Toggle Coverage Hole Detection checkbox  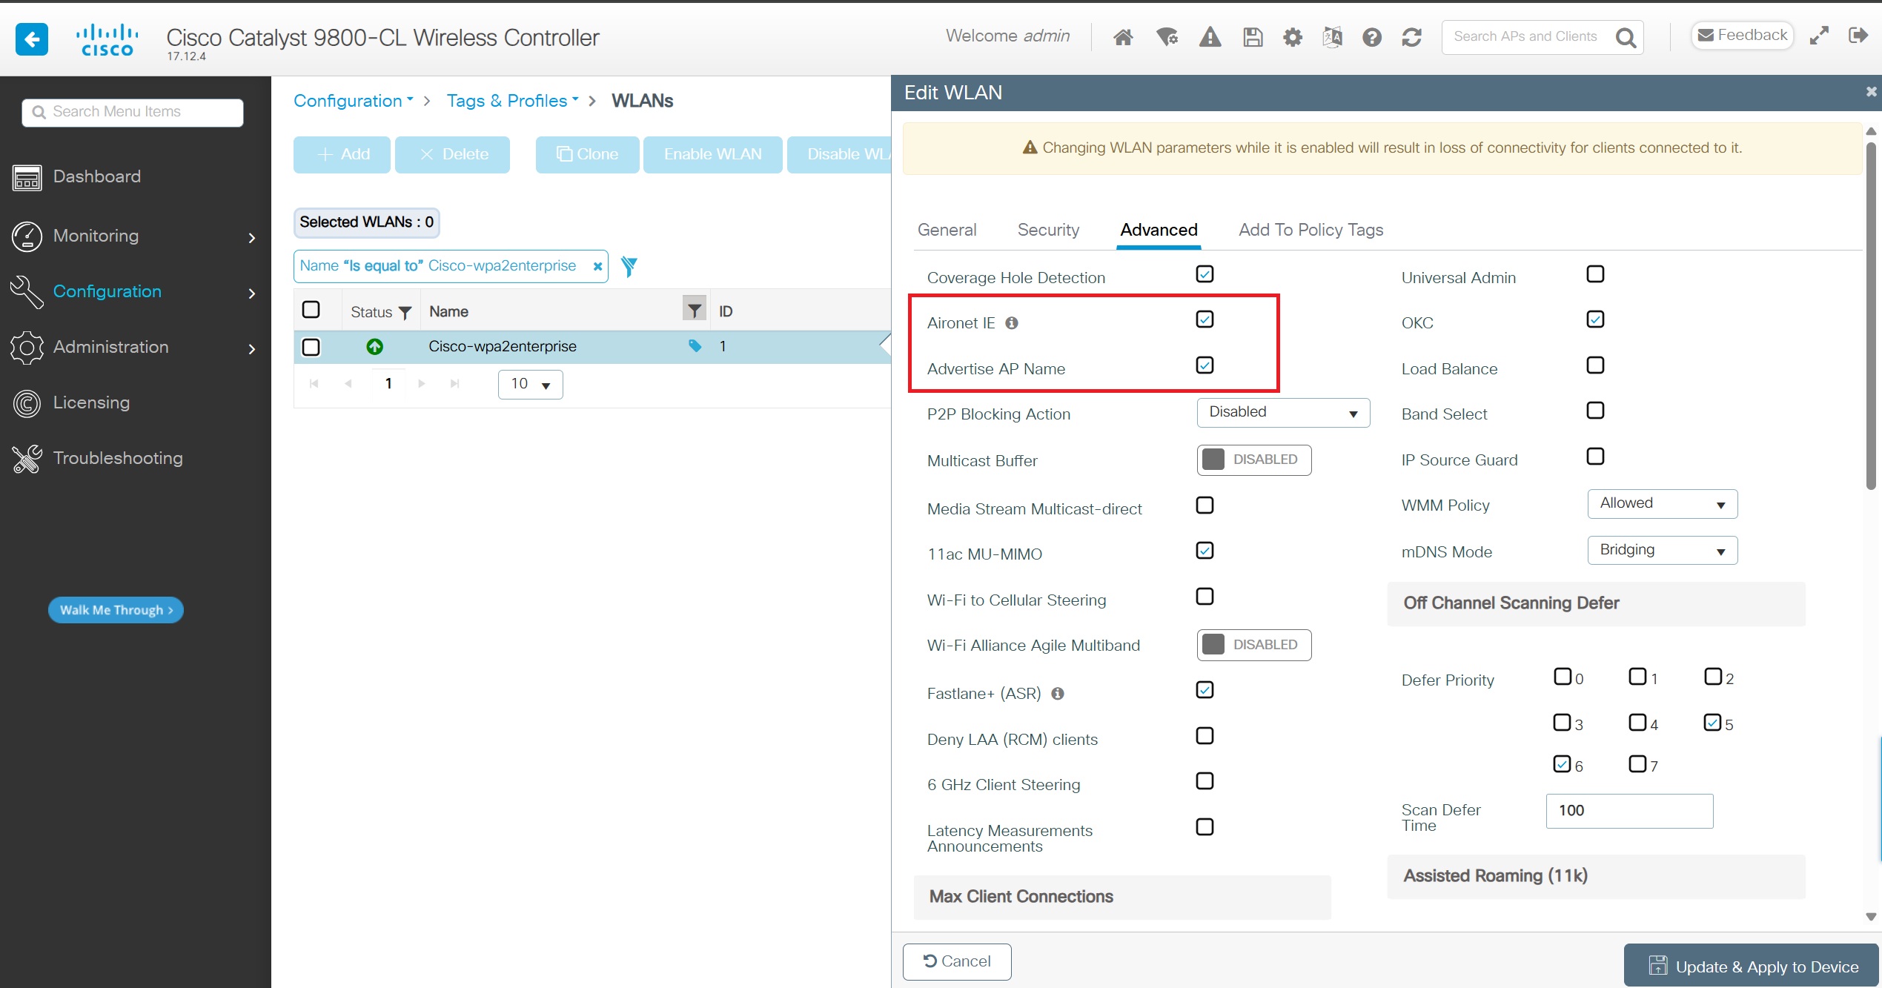(1205, 274)
